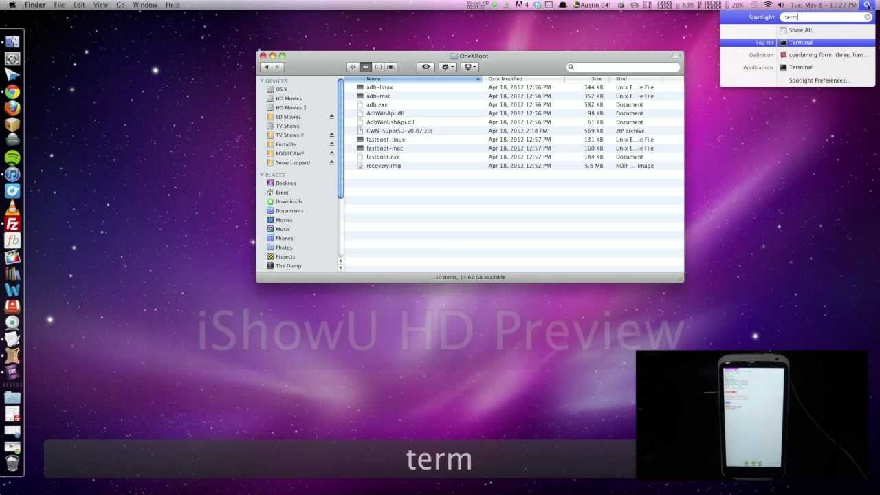Switch Finder to Cover Flow view

point(390,67)
